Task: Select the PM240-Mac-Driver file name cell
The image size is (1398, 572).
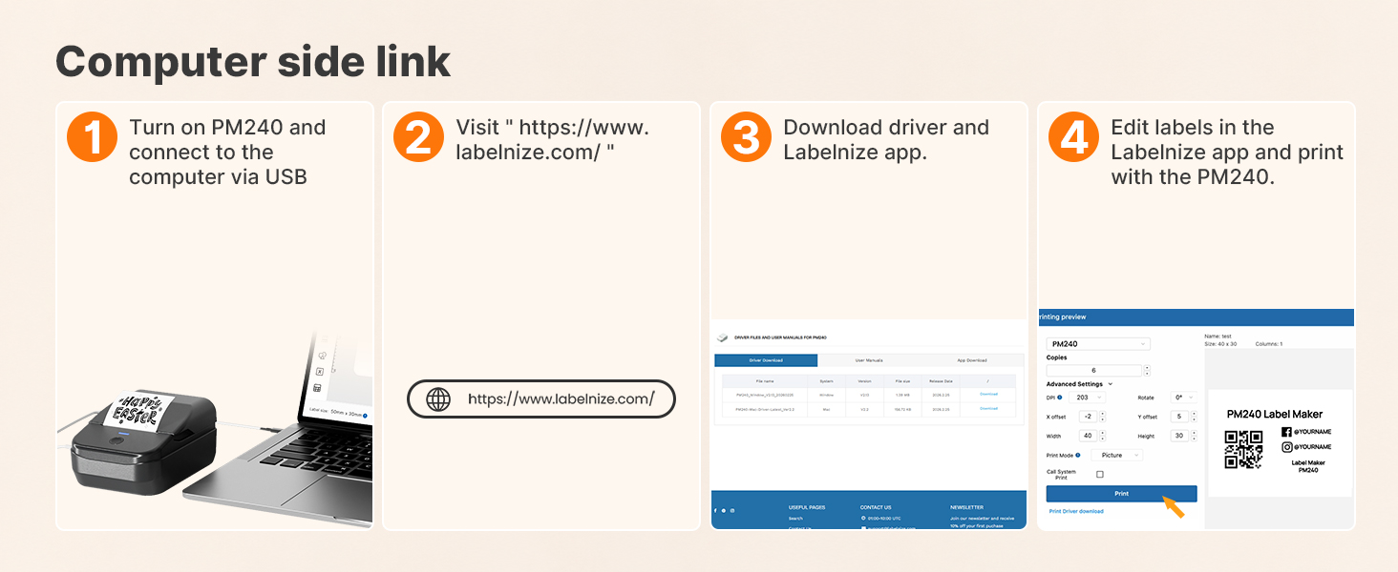Action: pyautogui.click(x=765, y=409)
